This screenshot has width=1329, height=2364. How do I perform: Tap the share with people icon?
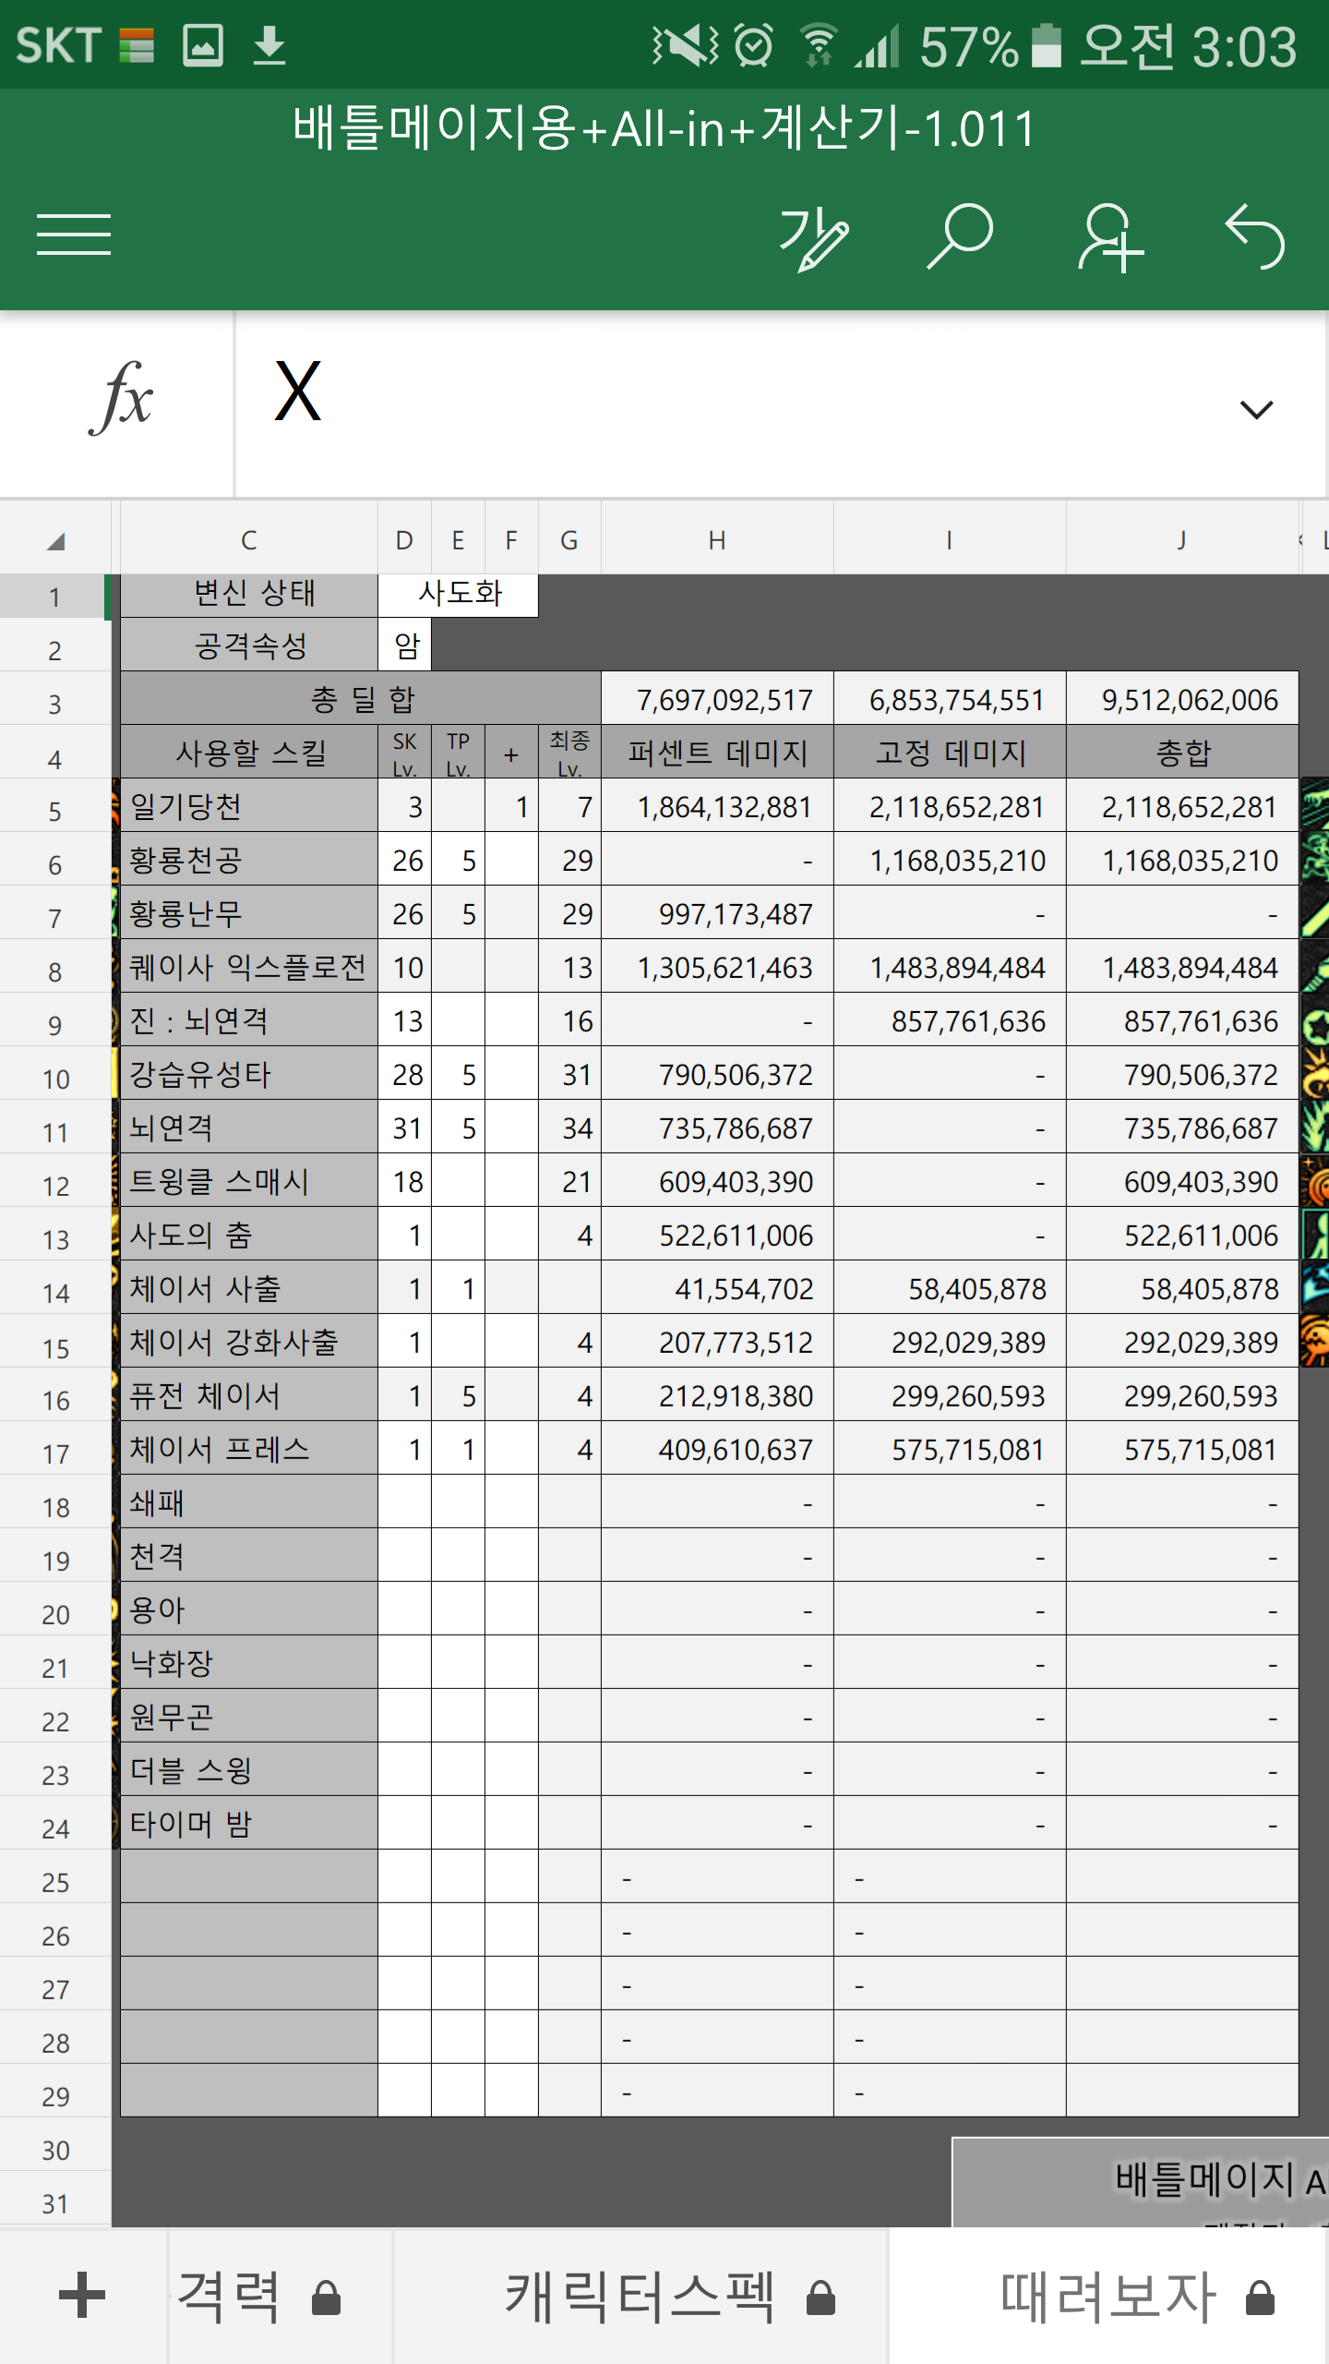(1109, 238)
